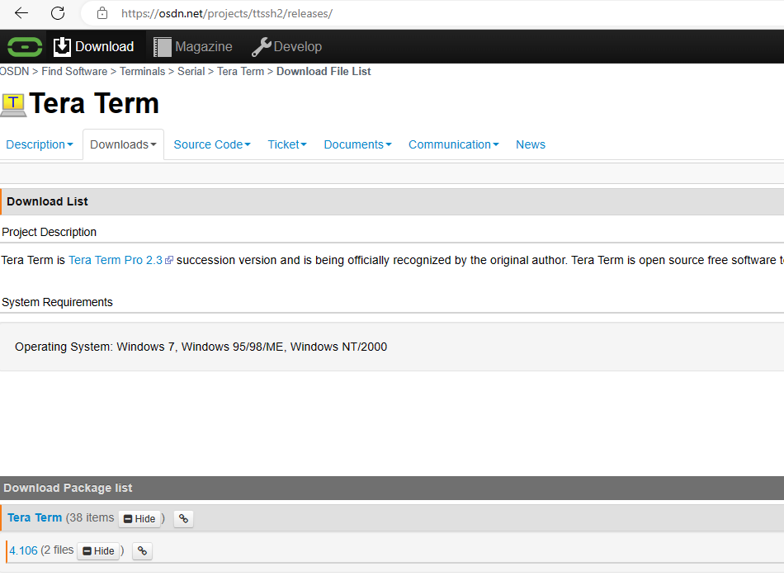Screen dimensions: 784x576
Task: Expand the Source Code dropdown
Action: point(212,144)
